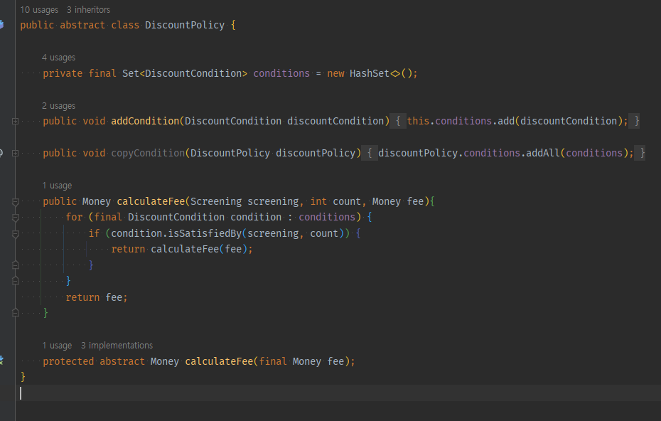Click the addCondition method name
This screenshot has width=661, height=421.
[x=145, y=121]
